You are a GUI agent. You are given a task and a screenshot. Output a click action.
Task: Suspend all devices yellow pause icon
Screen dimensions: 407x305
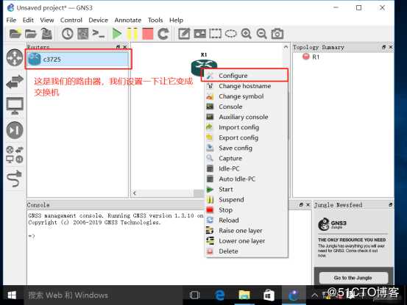tap(132, 34)
